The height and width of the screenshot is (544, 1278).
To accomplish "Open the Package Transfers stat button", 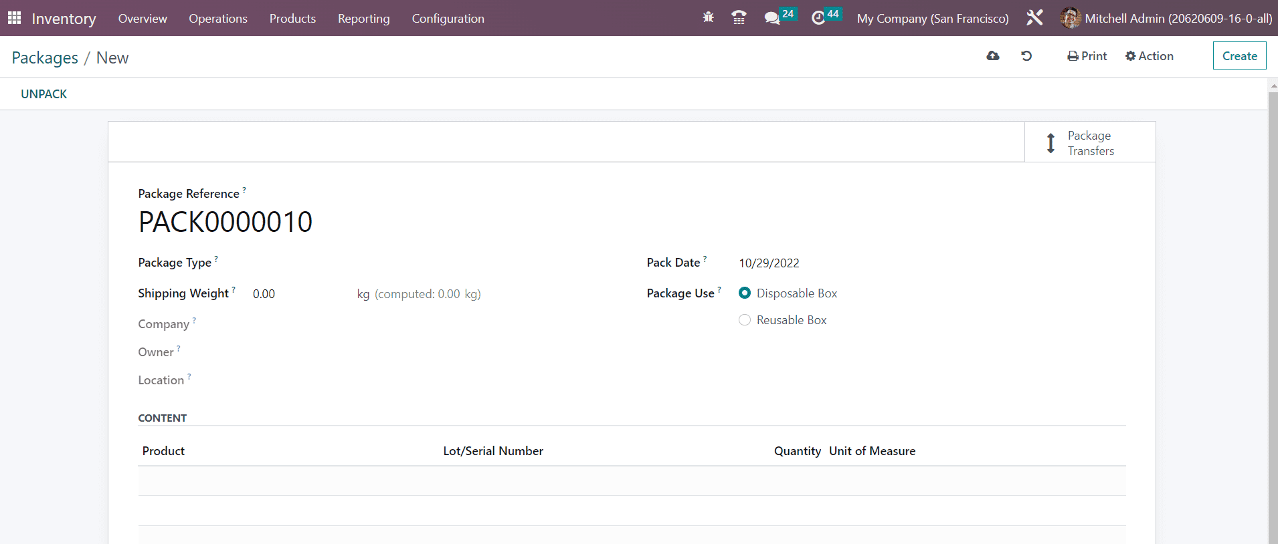I will click(1090, 142).
